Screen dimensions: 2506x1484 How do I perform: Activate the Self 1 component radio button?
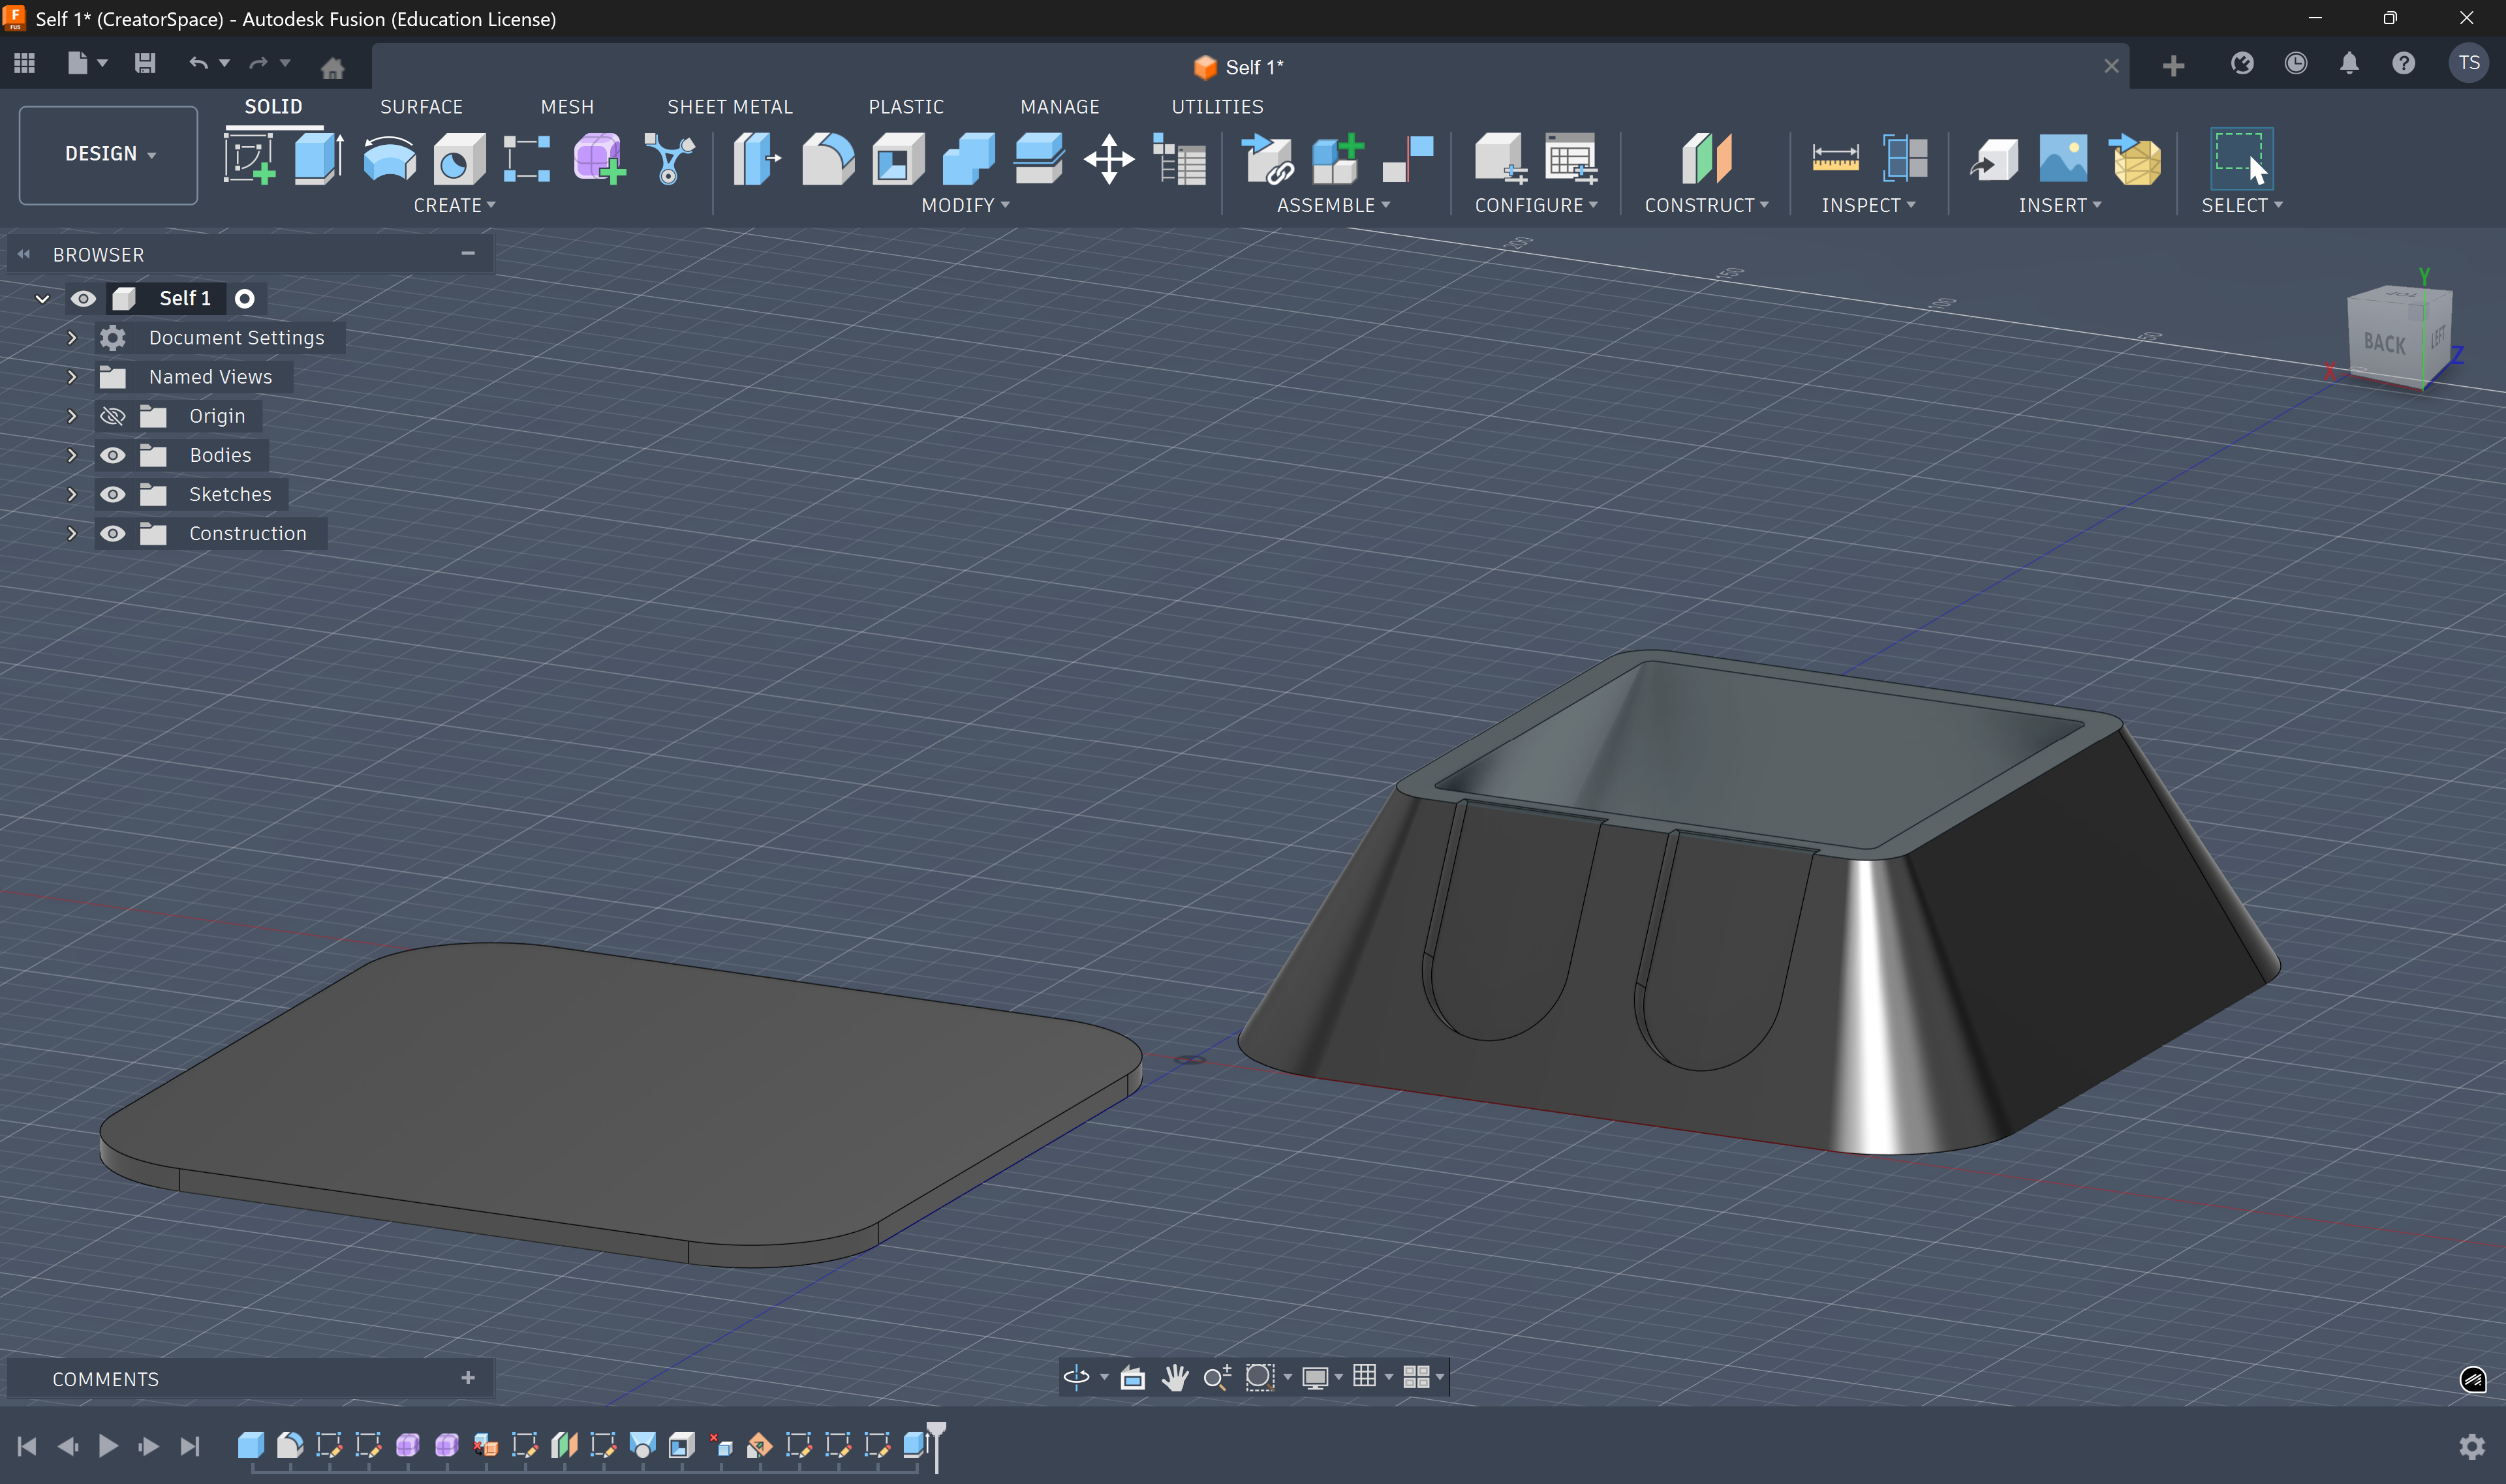point(244,299)
